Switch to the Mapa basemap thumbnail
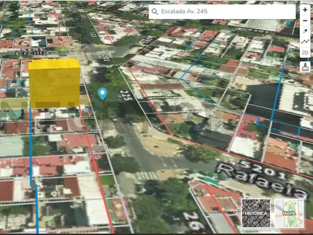Image resolution: width=313 pixels, height=235 pixels. (289, 213)
